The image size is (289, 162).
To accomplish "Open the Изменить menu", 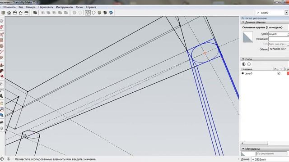I will (x=9, y=7).
